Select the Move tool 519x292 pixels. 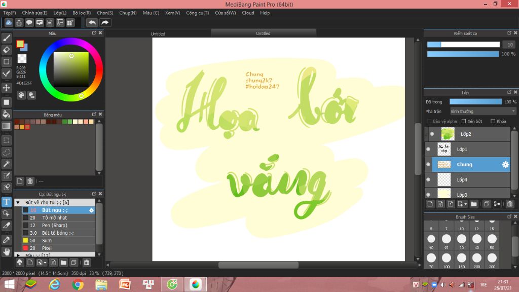pyautogui.click(x=6, y=88)
